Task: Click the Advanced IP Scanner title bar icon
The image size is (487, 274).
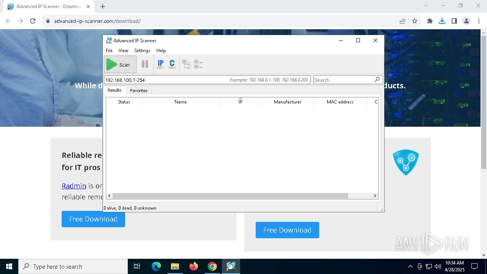Action: tap(109, 40)
